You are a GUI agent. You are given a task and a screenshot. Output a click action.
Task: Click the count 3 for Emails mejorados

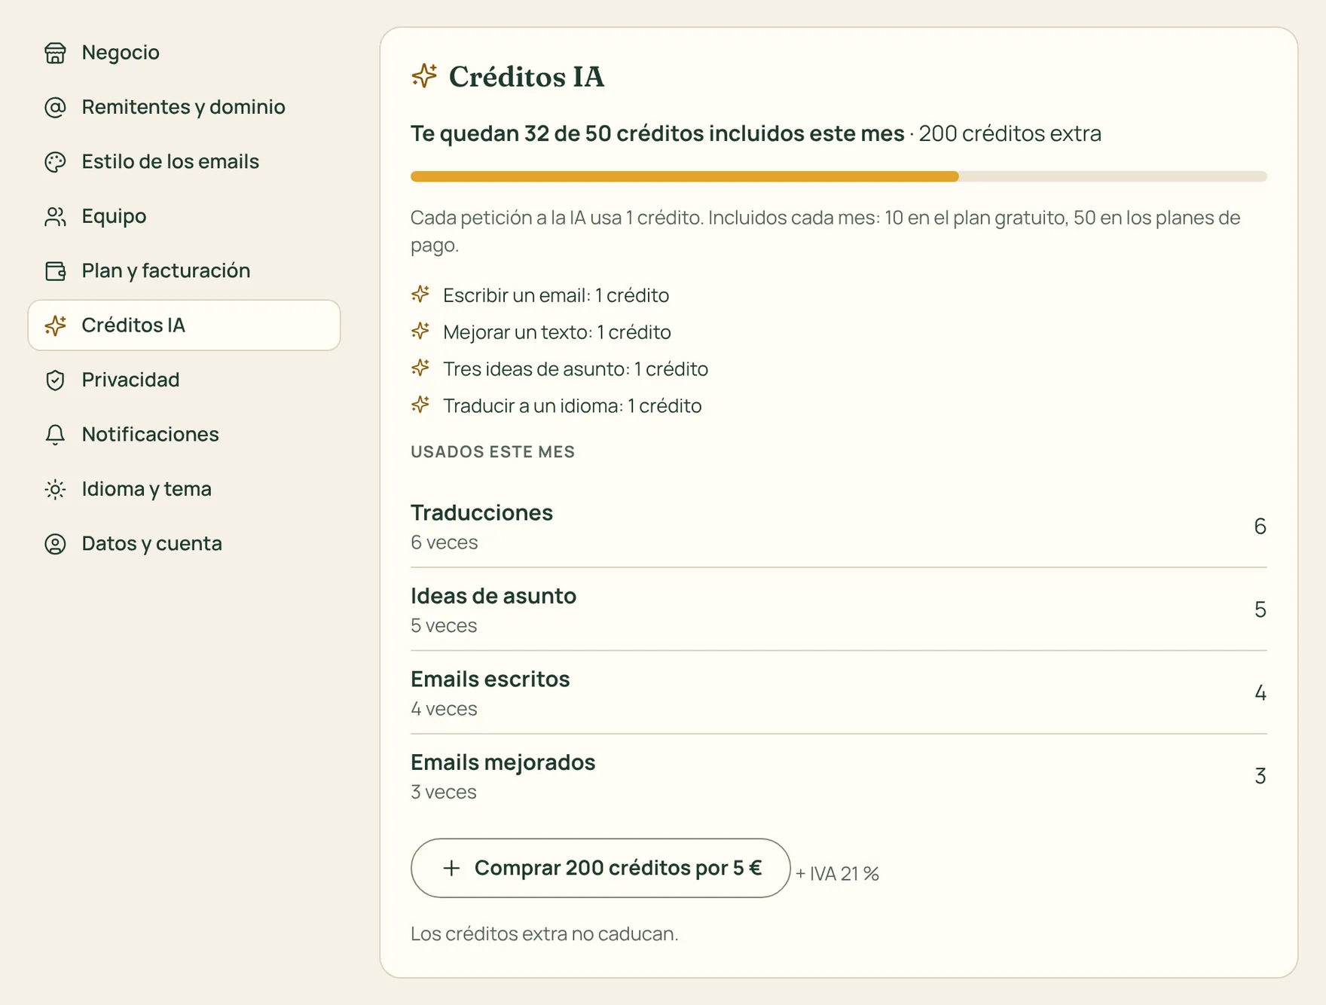(x=1260, y=776)
